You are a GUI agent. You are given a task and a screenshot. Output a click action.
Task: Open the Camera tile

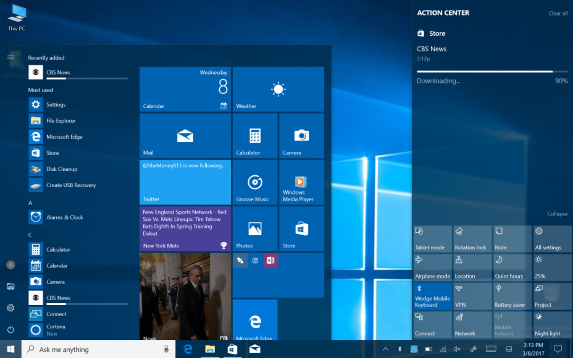(301, 136)
